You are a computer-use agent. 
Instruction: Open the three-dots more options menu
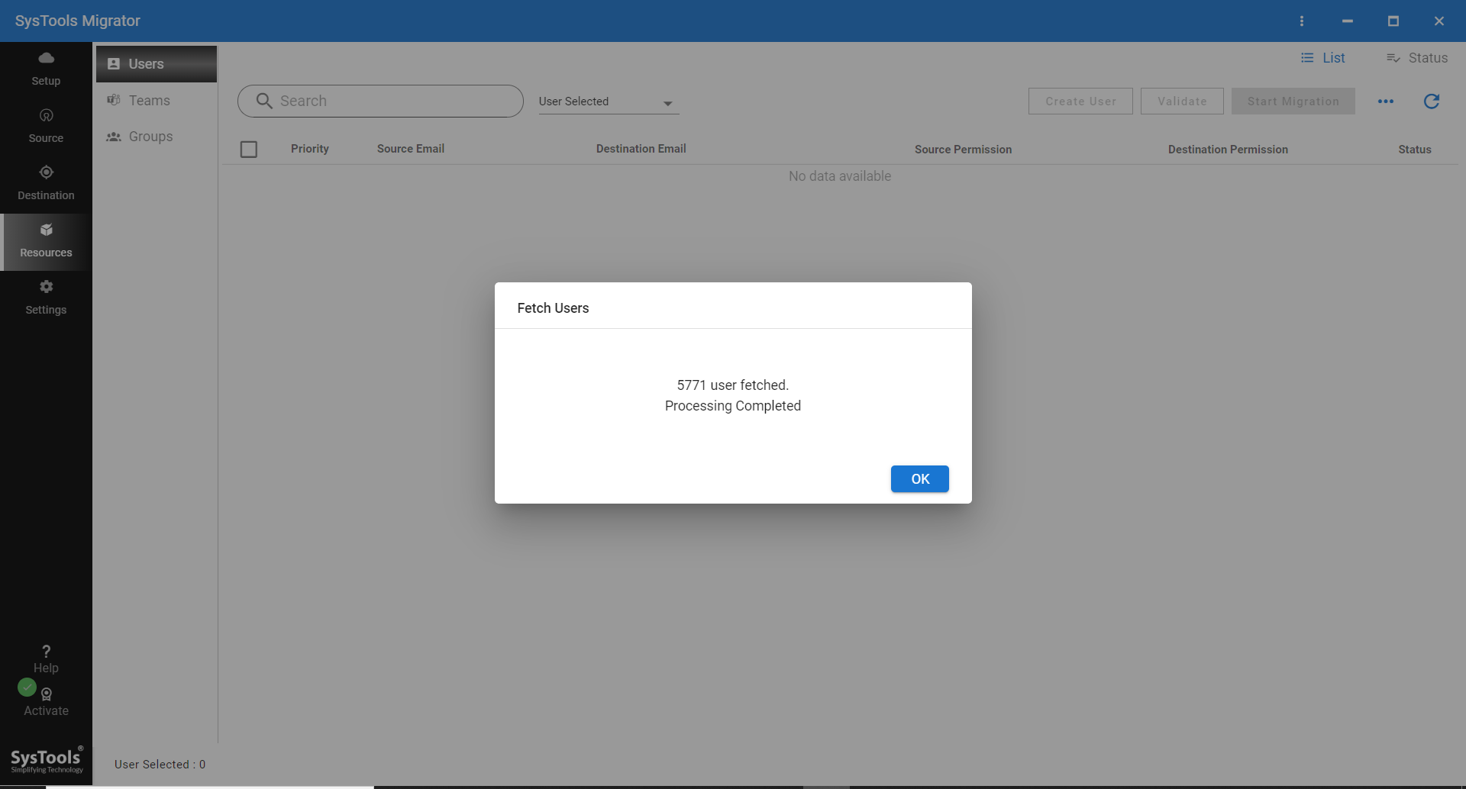click(x=1386, y=101)
